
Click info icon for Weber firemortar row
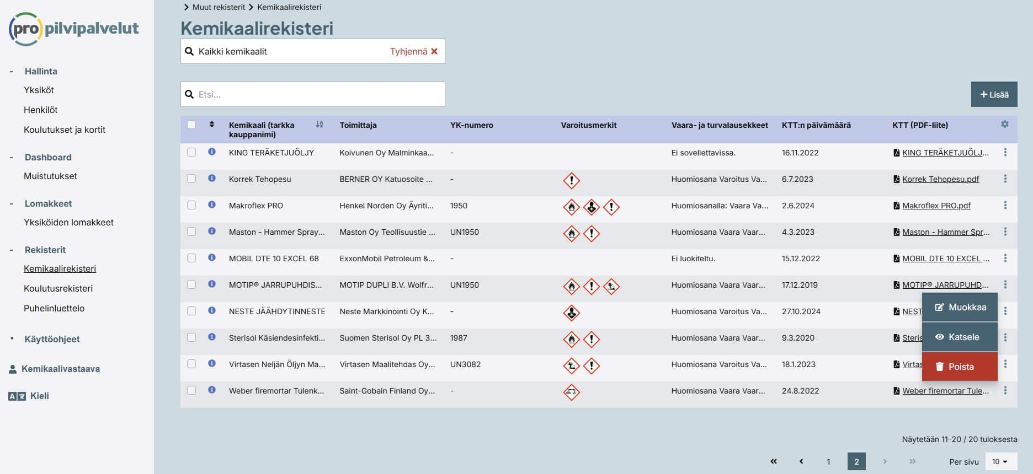(212, 390)
